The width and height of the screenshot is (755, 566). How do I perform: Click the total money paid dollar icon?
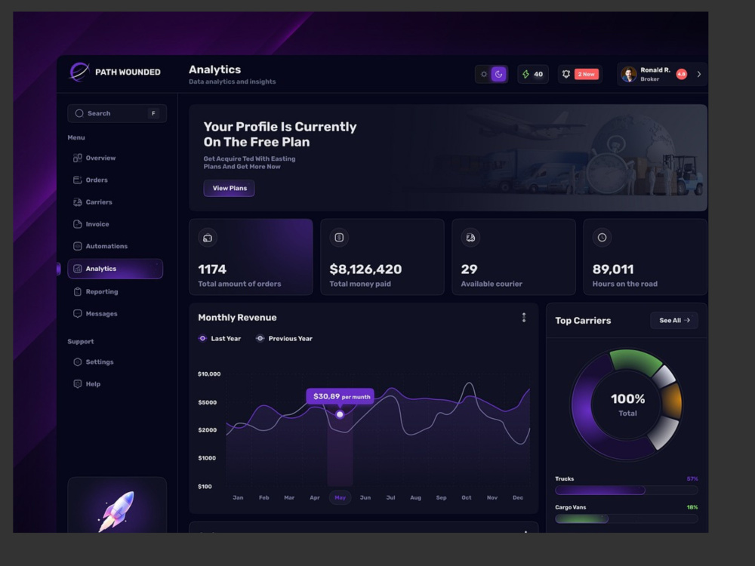coord(339,237)
